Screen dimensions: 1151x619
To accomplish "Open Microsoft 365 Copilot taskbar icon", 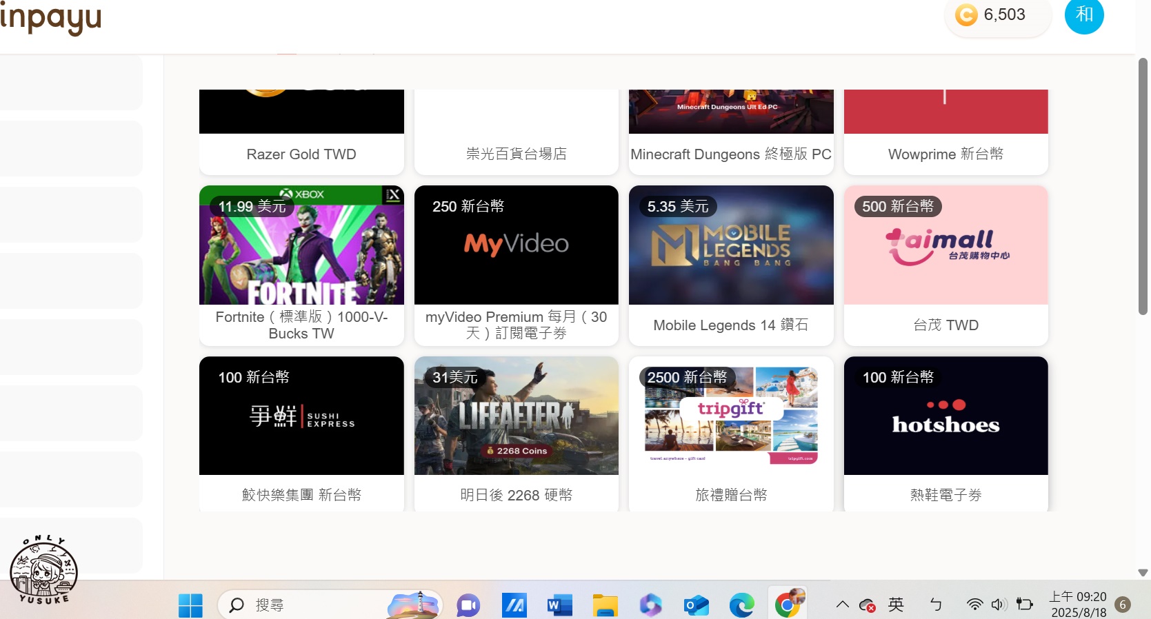I will coord(650,605).
